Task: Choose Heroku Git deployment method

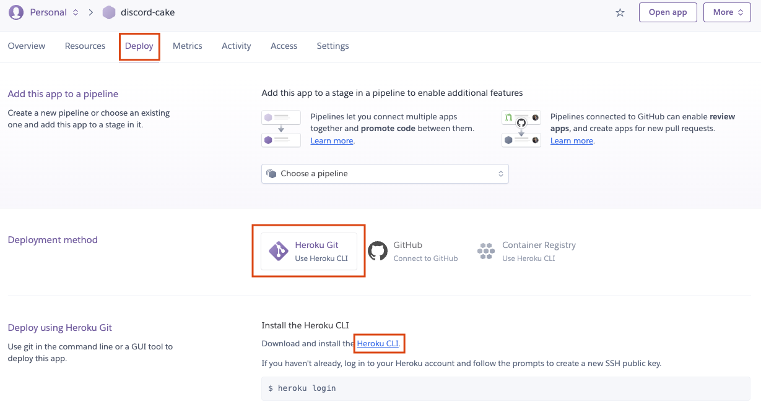Action: (x=309, y=251)
